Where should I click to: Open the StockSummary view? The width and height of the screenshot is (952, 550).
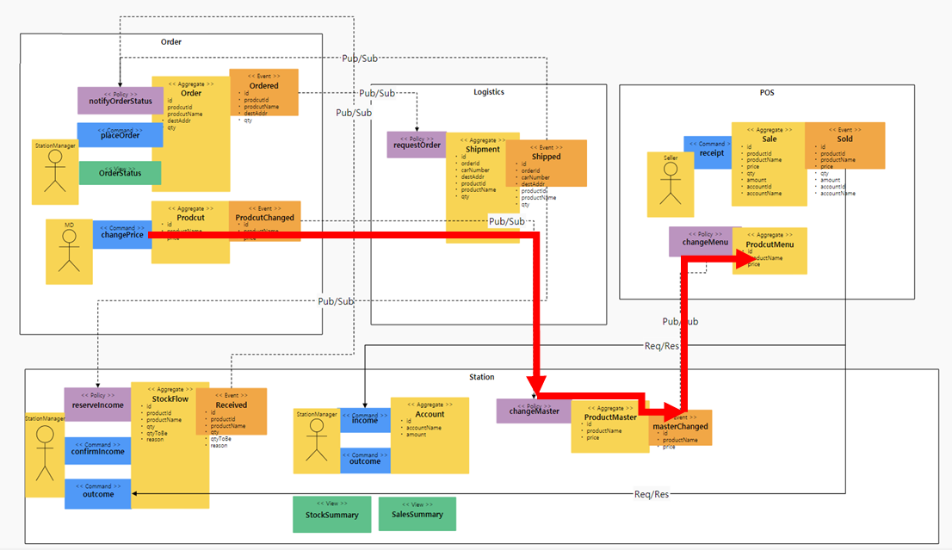point(331,514)
